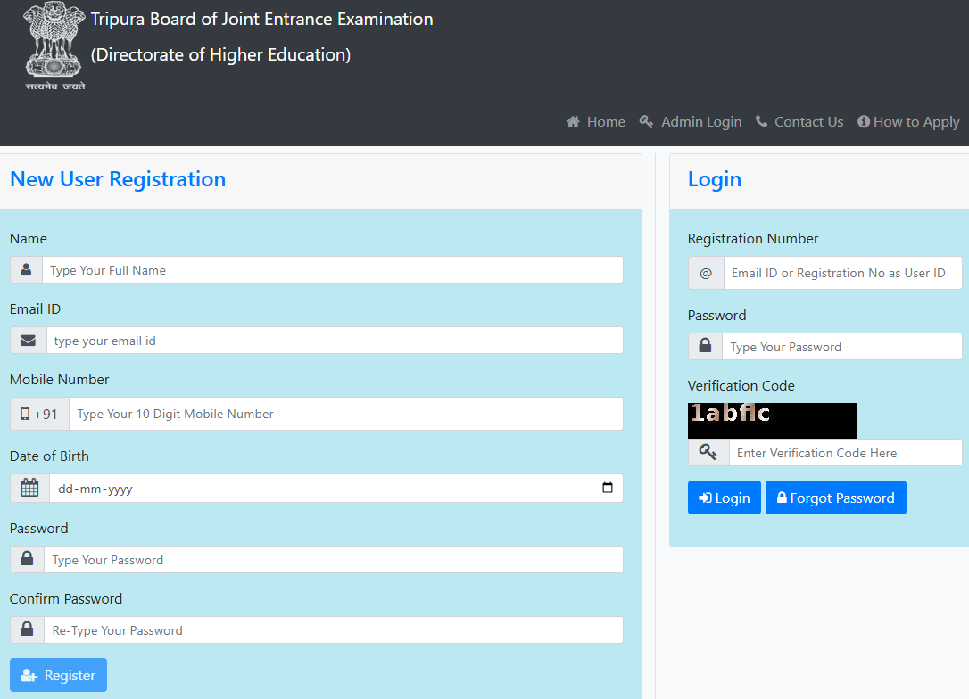Click the calendar icon beside Date of Birth
Screen dimensions: 969x699
(x=29, y=488)
